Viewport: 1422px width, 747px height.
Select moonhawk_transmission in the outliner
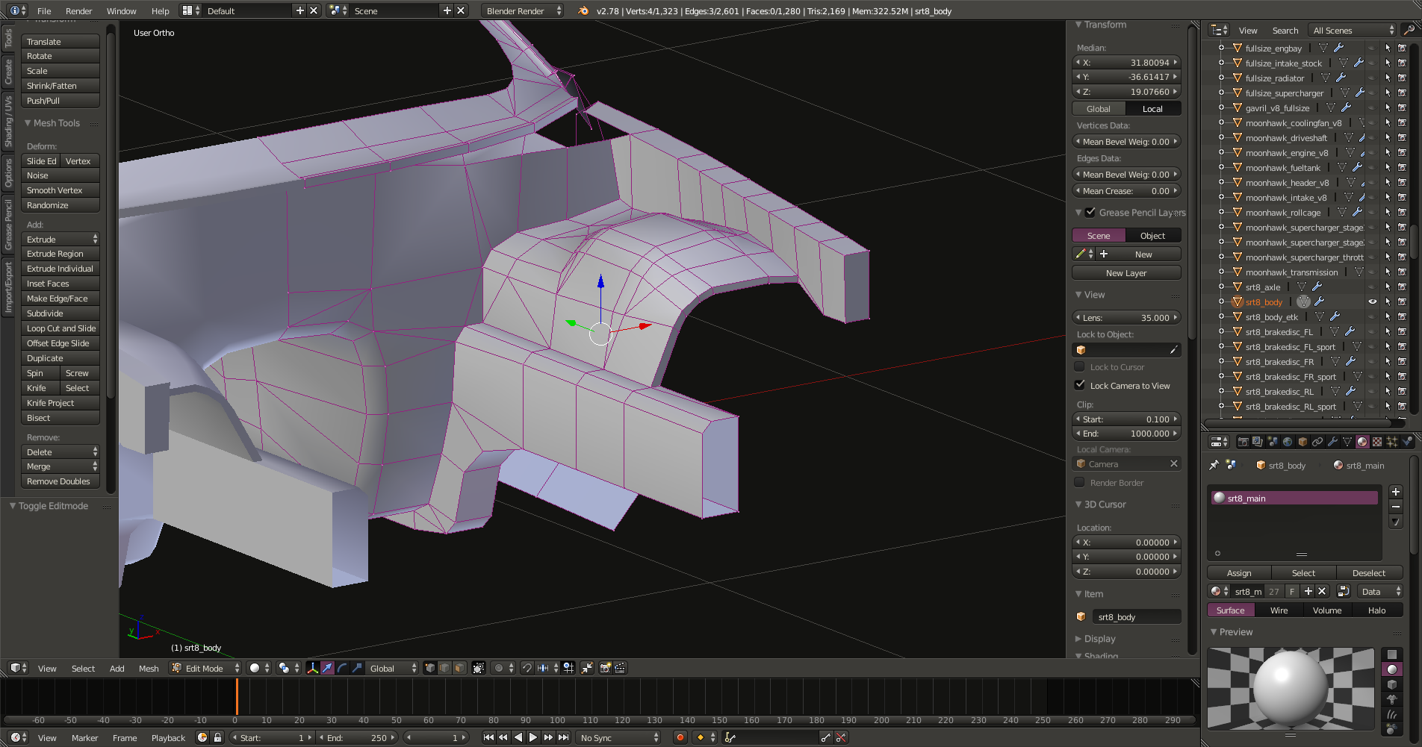click(1291, 272)
